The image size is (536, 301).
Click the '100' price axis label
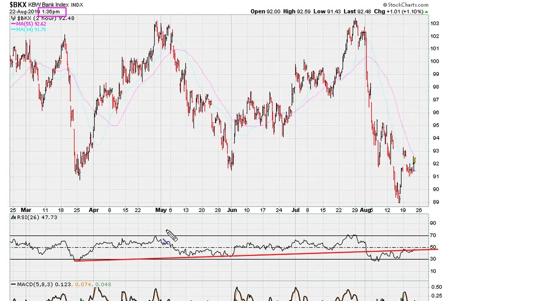pos(435,61)
